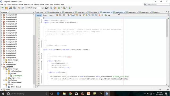This screenshot has width=170, height=96.
Task: Open the default config combo box
Action: click(x=35, y=8)
